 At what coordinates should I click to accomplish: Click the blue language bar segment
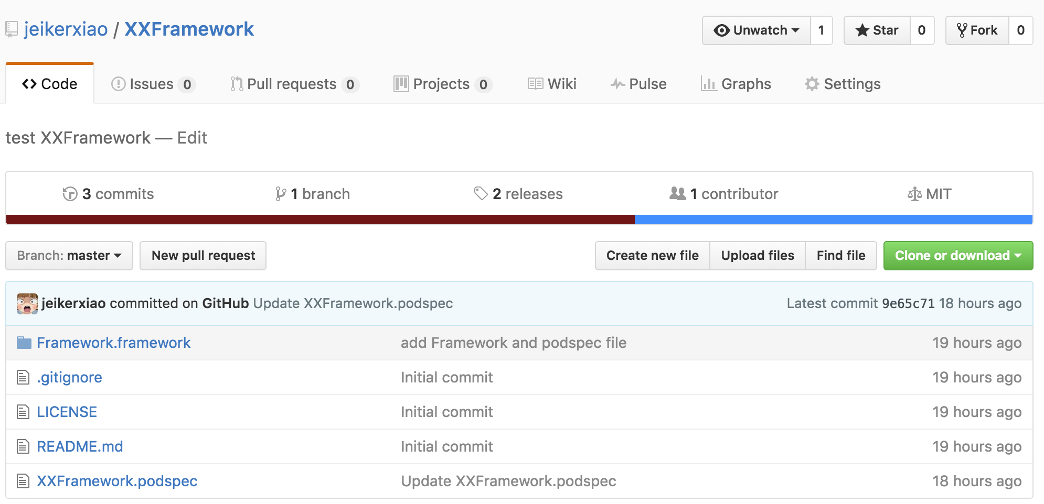[834, 220]
